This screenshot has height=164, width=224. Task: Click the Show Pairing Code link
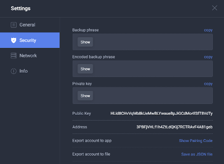click(196, 141)
